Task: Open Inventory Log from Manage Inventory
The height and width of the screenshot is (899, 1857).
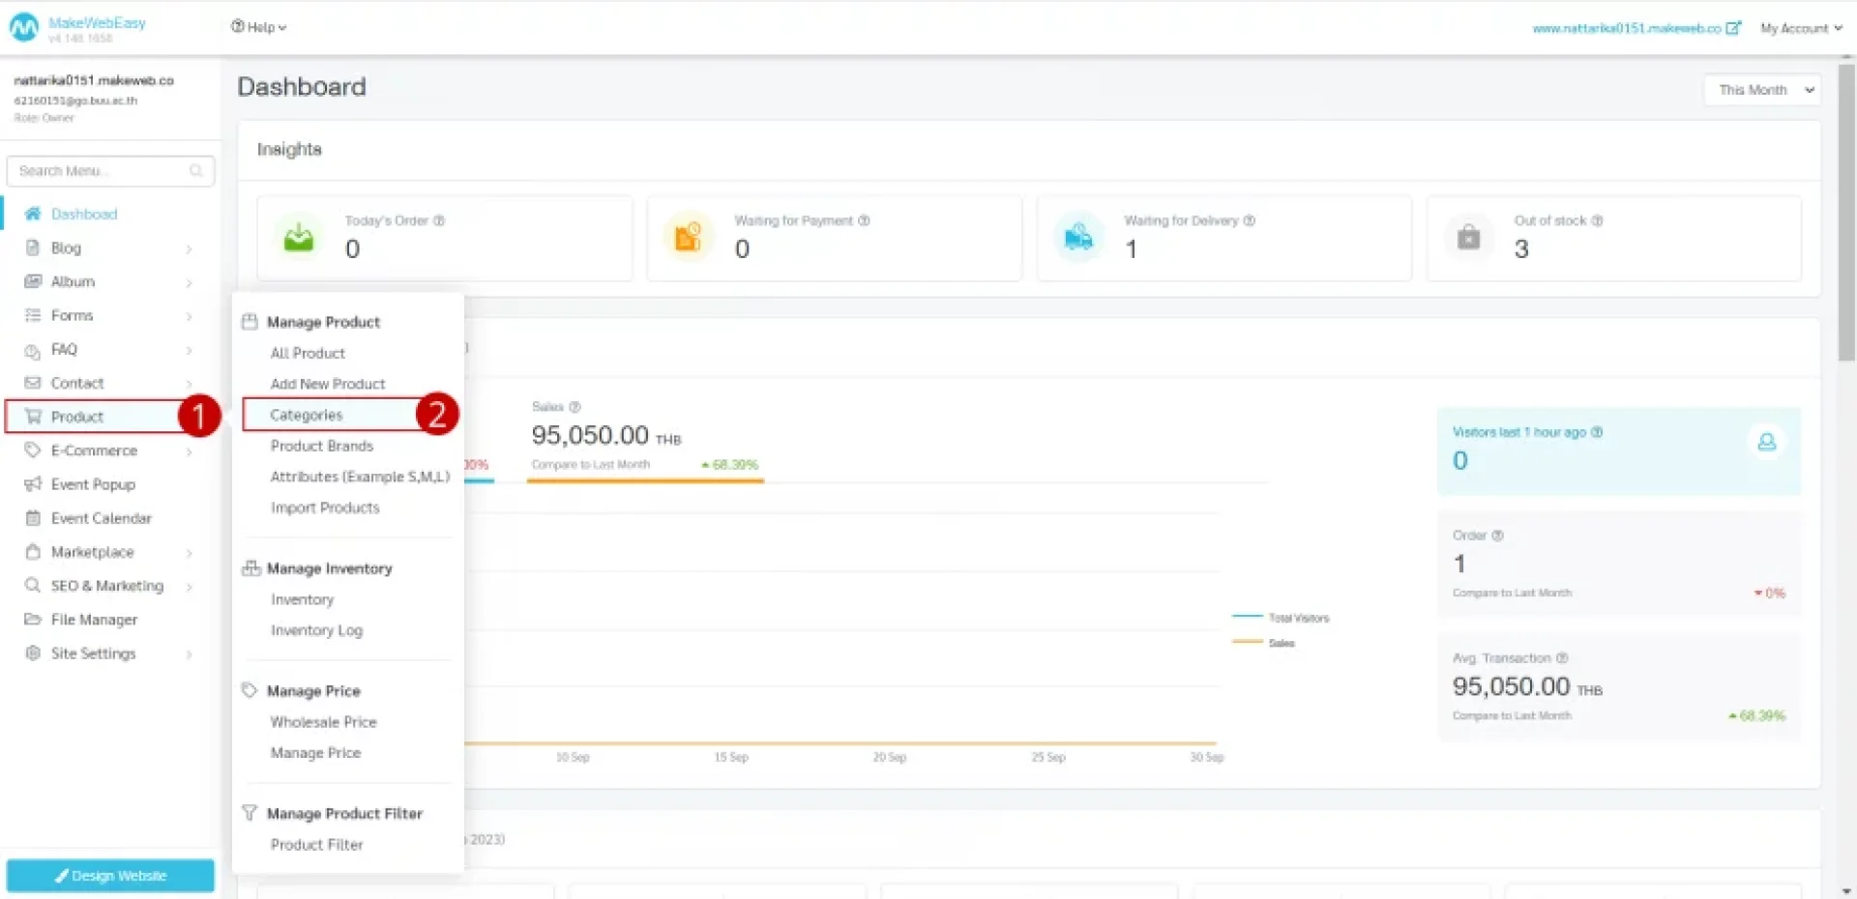Action: tap(316, 630)
